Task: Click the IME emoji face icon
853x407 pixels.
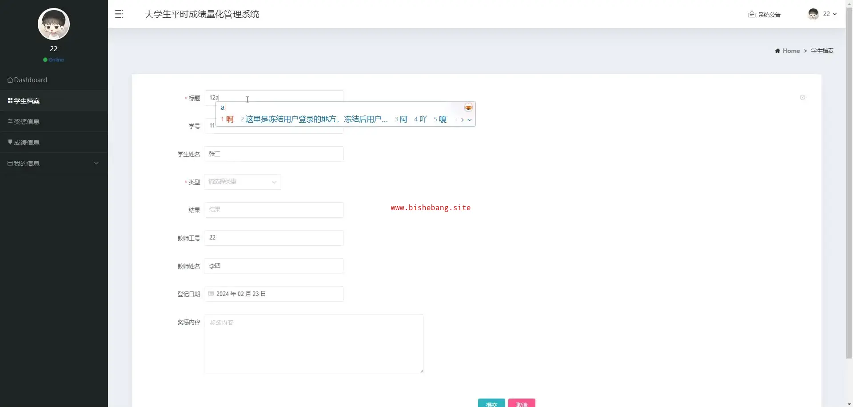Action: 468,108
